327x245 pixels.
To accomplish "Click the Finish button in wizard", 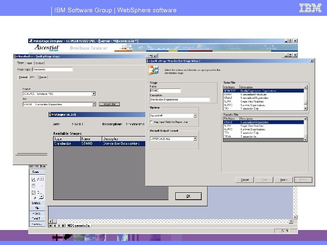I will [303, 180].
